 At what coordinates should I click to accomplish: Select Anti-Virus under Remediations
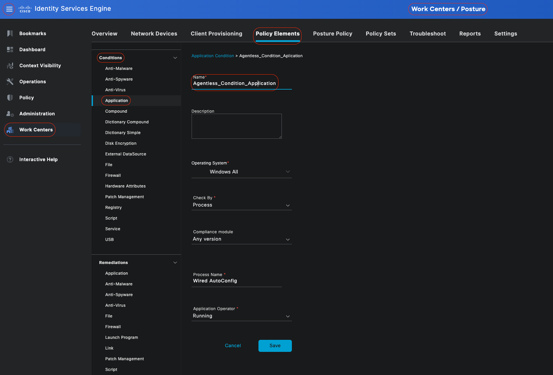116,306
